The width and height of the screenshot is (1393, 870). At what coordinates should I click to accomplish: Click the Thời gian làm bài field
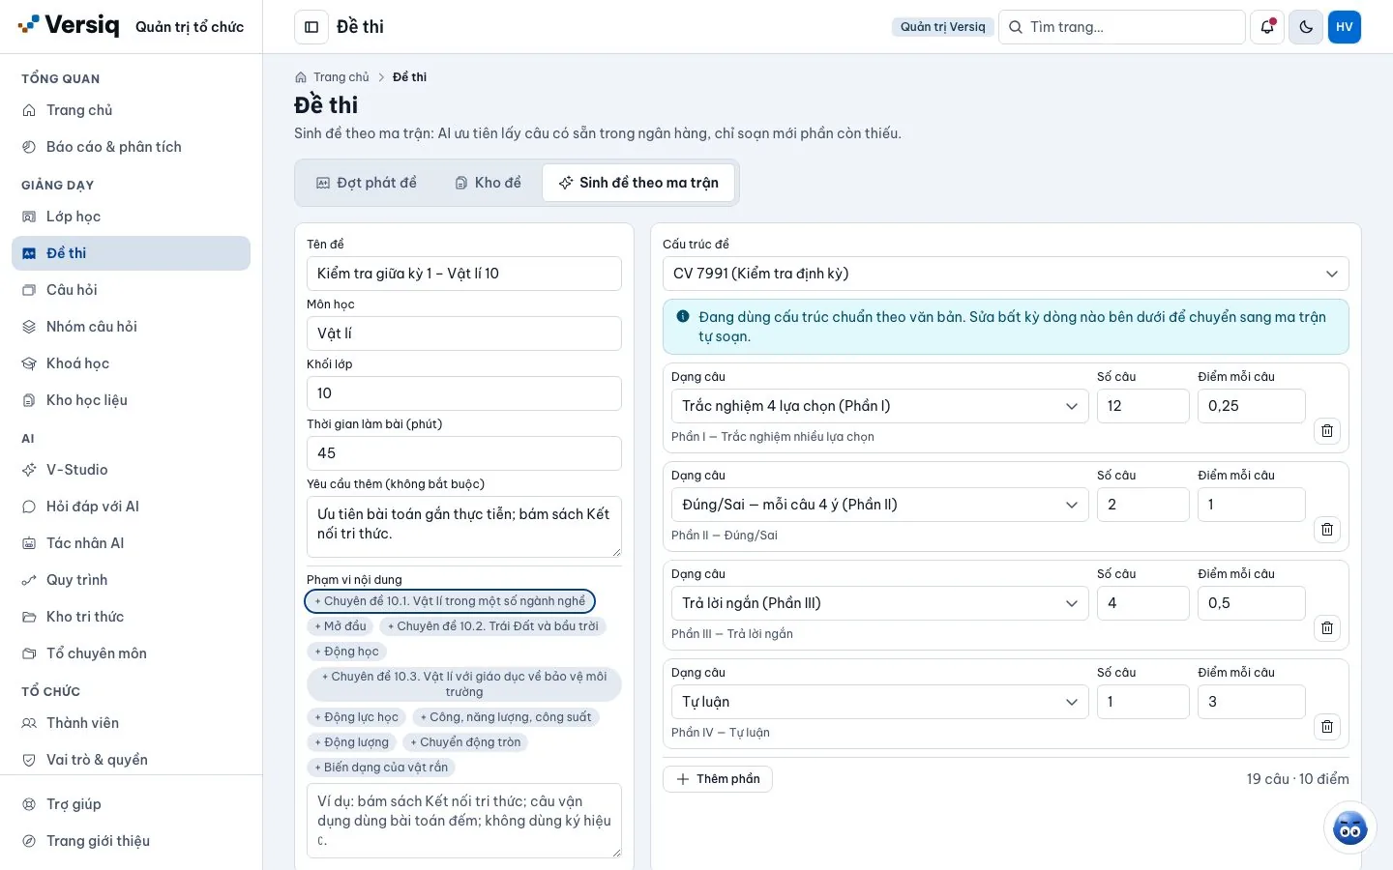[x=464, y=453]
